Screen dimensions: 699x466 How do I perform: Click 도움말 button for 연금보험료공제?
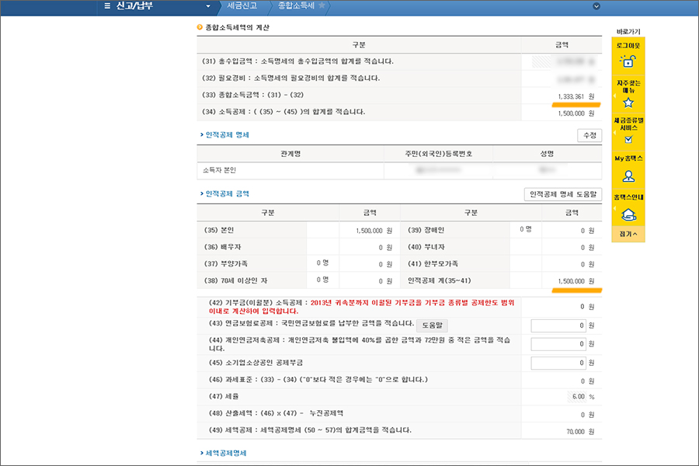tap(432, 325)
